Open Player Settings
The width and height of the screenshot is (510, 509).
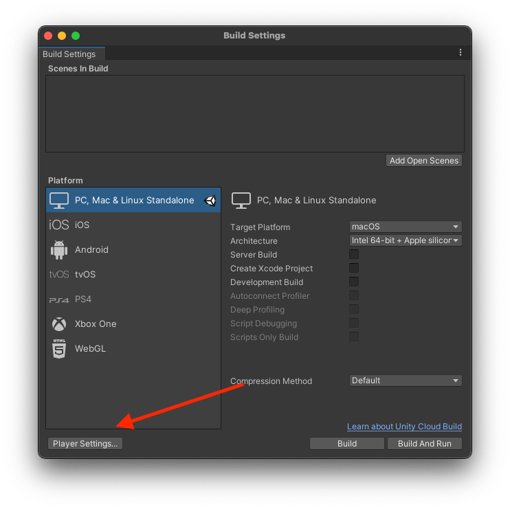85,444
